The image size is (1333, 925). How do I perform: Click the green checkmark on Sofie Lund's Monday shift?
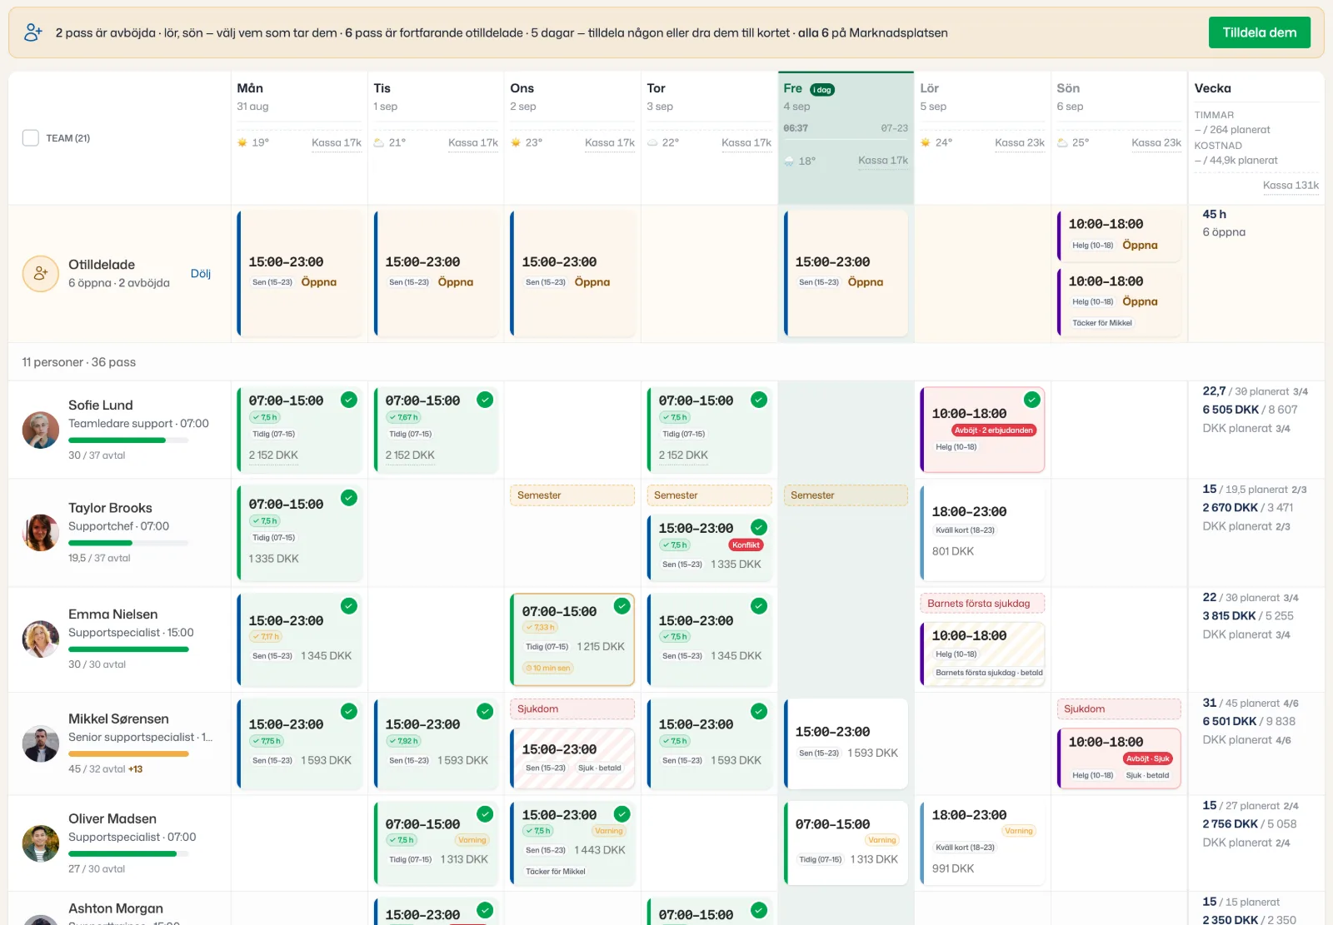(349, 400)
